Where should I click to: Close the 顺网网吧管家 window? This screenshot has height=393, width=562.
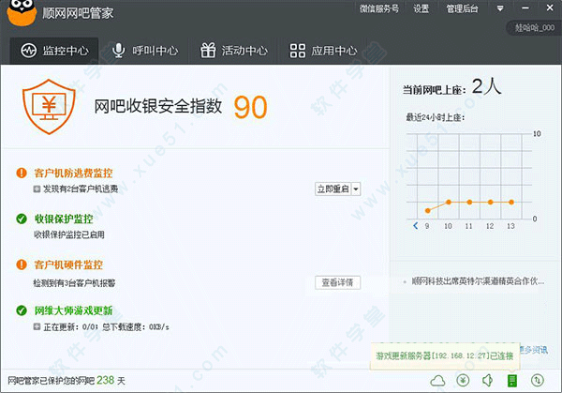(550, 8)
